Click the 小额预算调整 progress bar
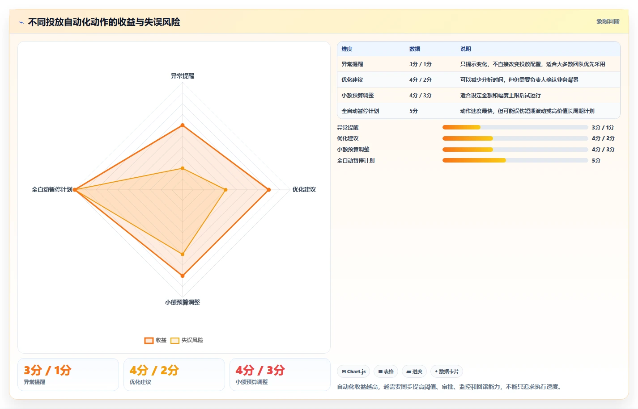This screenshot has width=638, height=409. coord(515,150)
